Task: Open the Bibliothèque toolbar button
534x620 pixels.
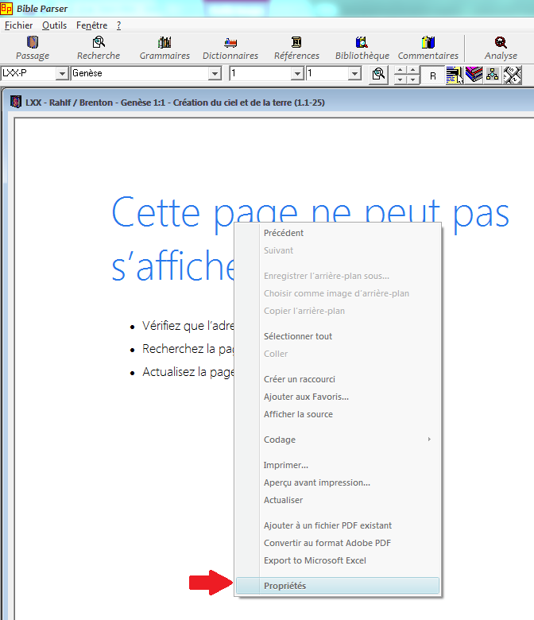Action: tap(362, 48)
